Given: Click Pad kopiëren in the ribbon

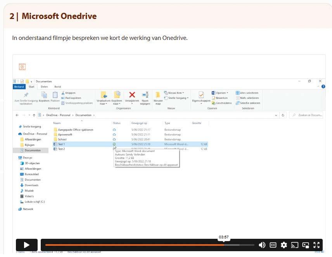Looking at the screenshot, I should [71, 98].
